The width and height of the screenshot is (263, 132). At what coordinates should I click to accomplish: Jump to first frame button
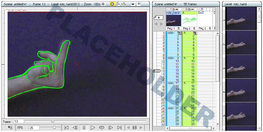(x=66, y=128)
